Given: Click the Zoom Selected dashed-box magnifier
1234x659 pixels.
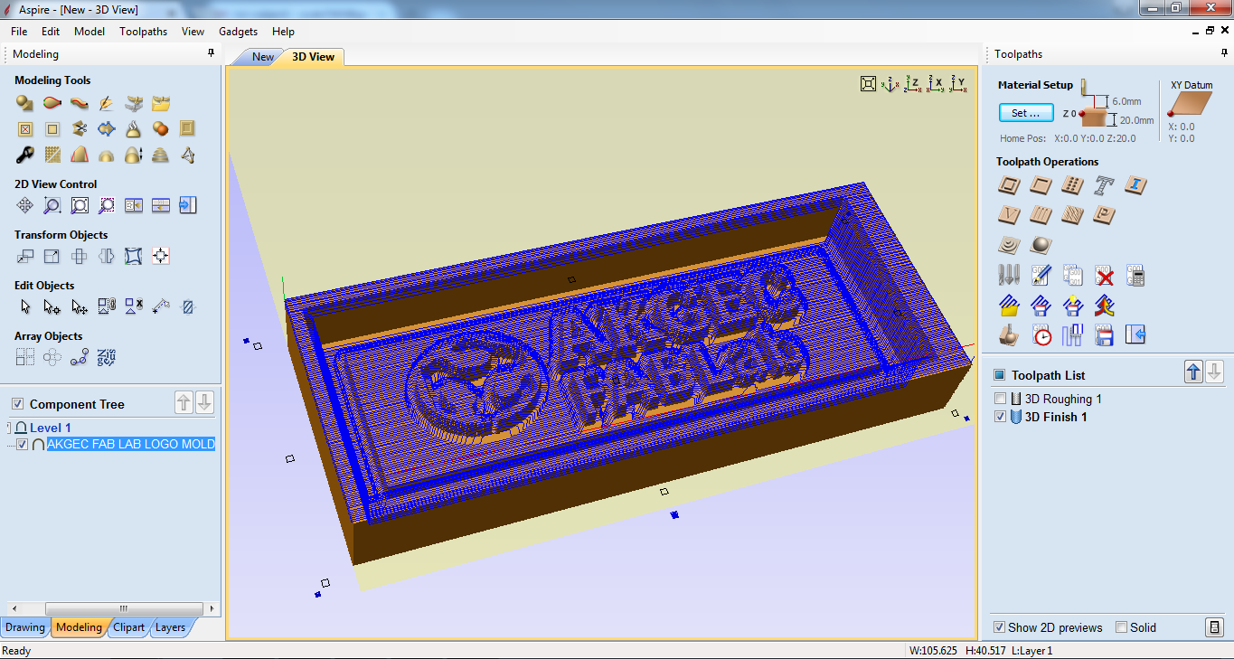Looking at the screenshot, I should [x=106, y=205].
